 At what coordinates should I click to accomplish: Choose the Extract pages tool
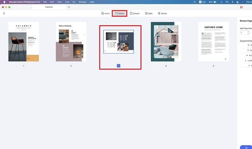(x=135, y=13)
